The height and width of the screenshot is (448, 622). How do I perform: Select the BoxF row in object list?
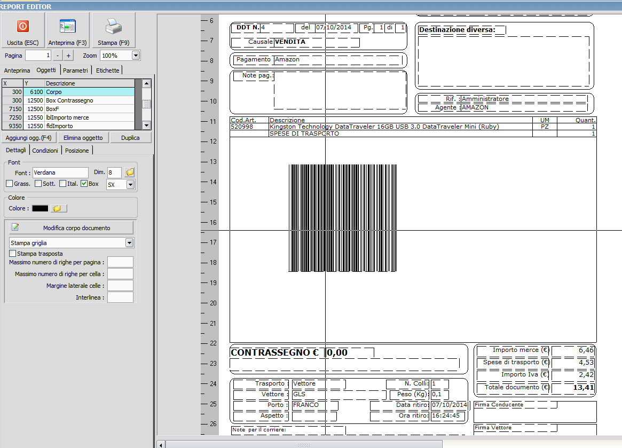68,109
